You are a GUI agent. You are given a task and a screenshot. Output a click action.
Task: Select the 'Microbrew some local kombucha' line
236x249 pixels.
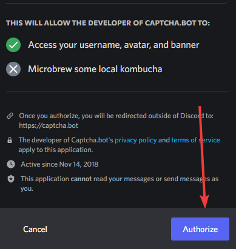[x=95, y=69]
